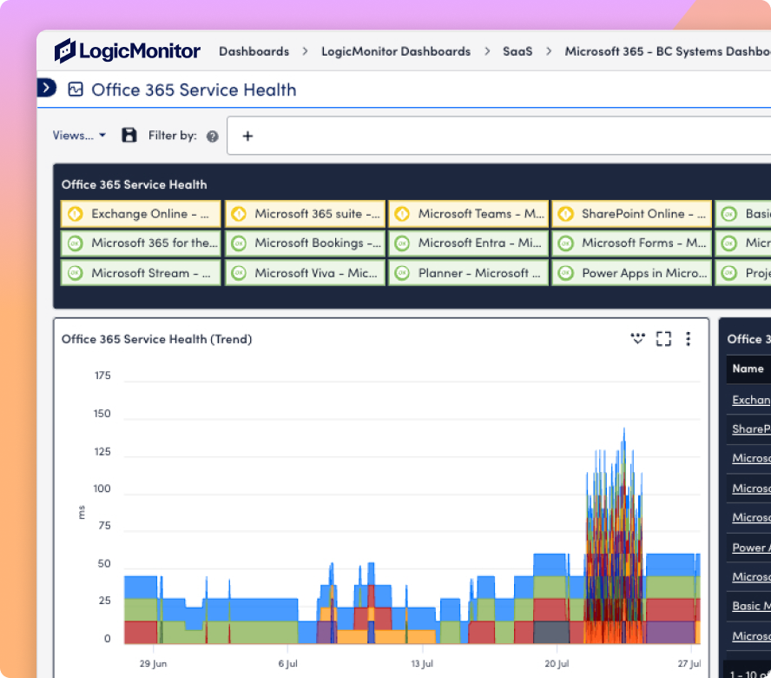Add a filter with the plus icon
771x678 pixels.
coord(247,136)
